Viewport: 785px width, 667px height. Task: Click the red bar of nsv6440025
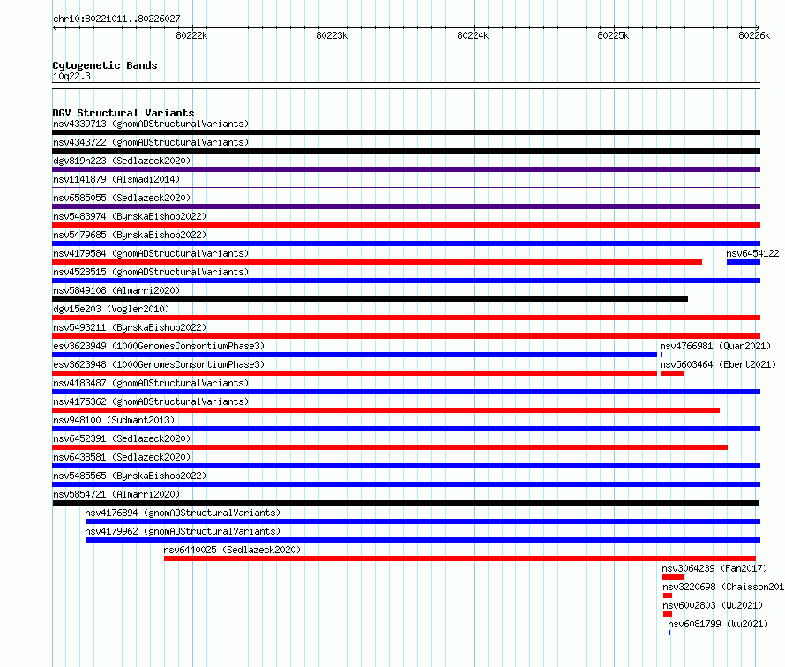pos(460,558)
